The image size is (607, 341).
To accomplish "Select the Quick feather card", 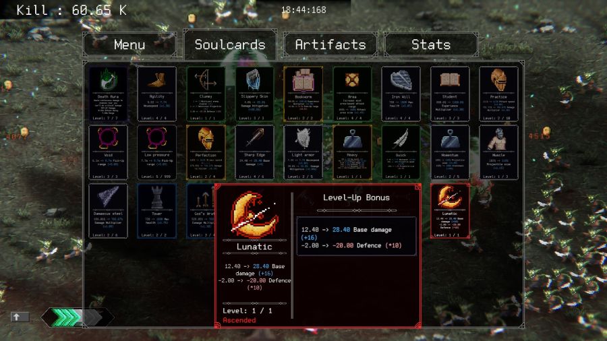I will pos(401,152).
